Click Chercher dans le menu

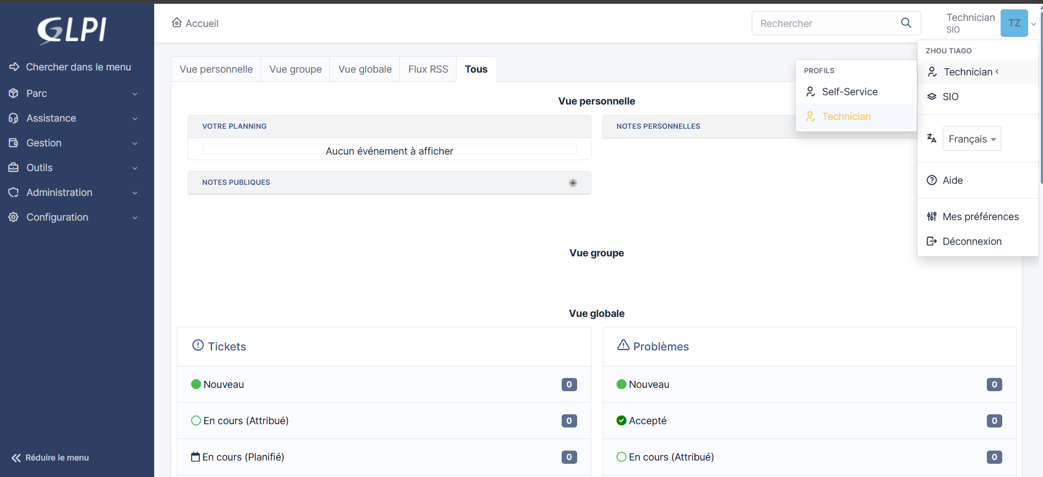pyautogui.click(x=78, y=67)
